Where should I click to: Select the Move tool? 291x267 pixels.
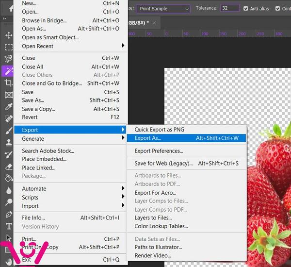[9, 35]
